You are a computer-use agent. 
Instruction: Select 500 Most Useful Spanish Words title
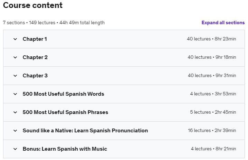coord(63,94)
